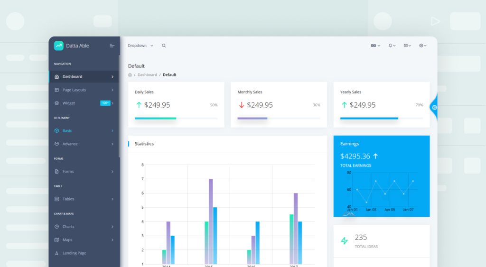
Task: Click the Default breadcrumb item
Action: [x=169, y=74]
